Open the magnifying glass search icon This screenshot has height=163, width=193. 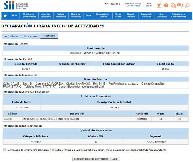click(x=187, y=5)
